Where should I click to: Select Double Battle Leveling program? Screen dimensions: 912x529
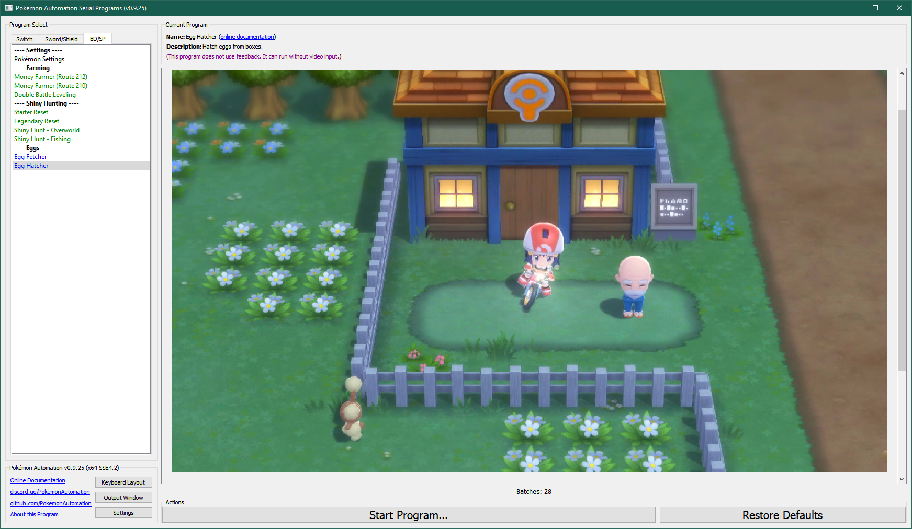click(x=45, y=95)
